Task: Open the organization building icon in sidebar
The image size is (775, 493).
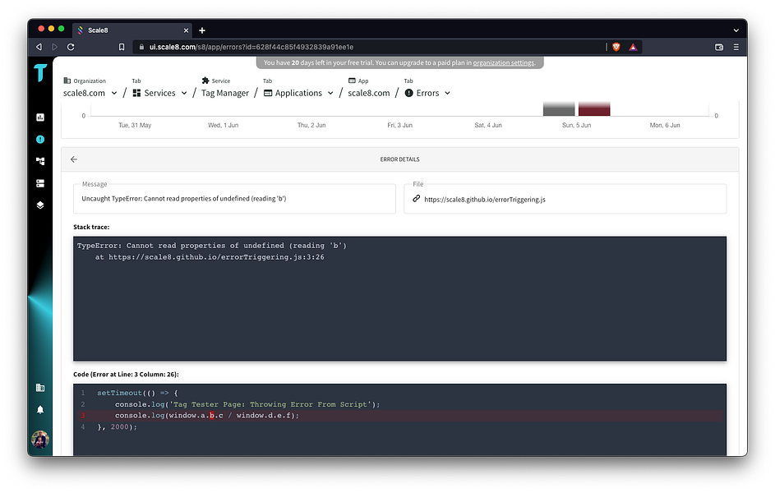Action: click(40, 388)
